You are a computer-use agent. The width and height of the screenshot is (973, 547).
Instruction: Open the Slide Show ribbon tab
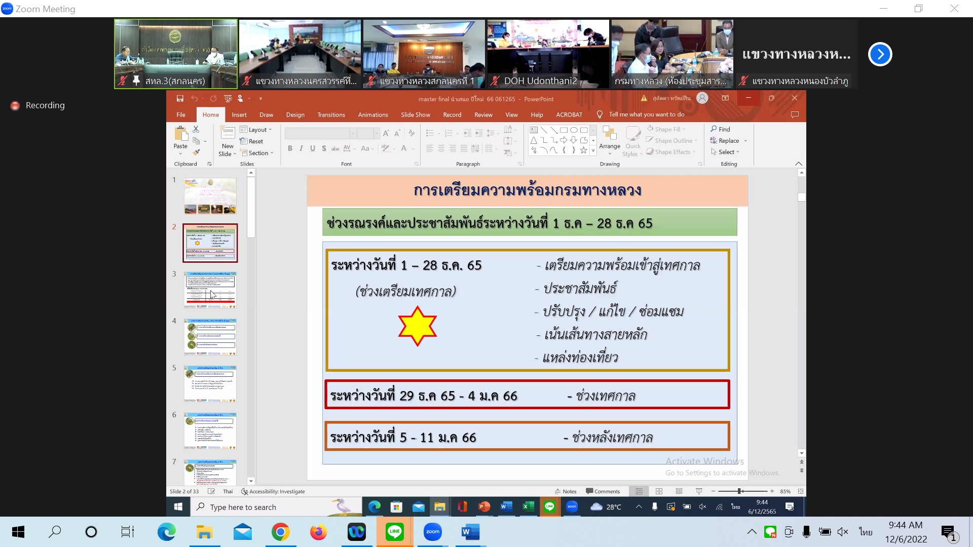pos(415,115)
